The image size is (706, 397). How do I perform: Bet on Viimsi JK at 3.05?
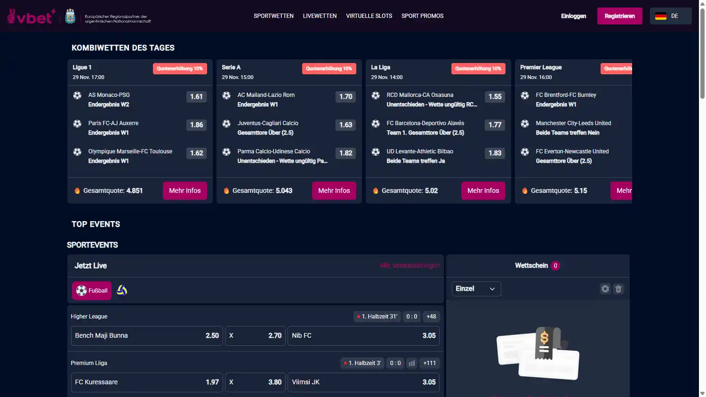(363, 382)
